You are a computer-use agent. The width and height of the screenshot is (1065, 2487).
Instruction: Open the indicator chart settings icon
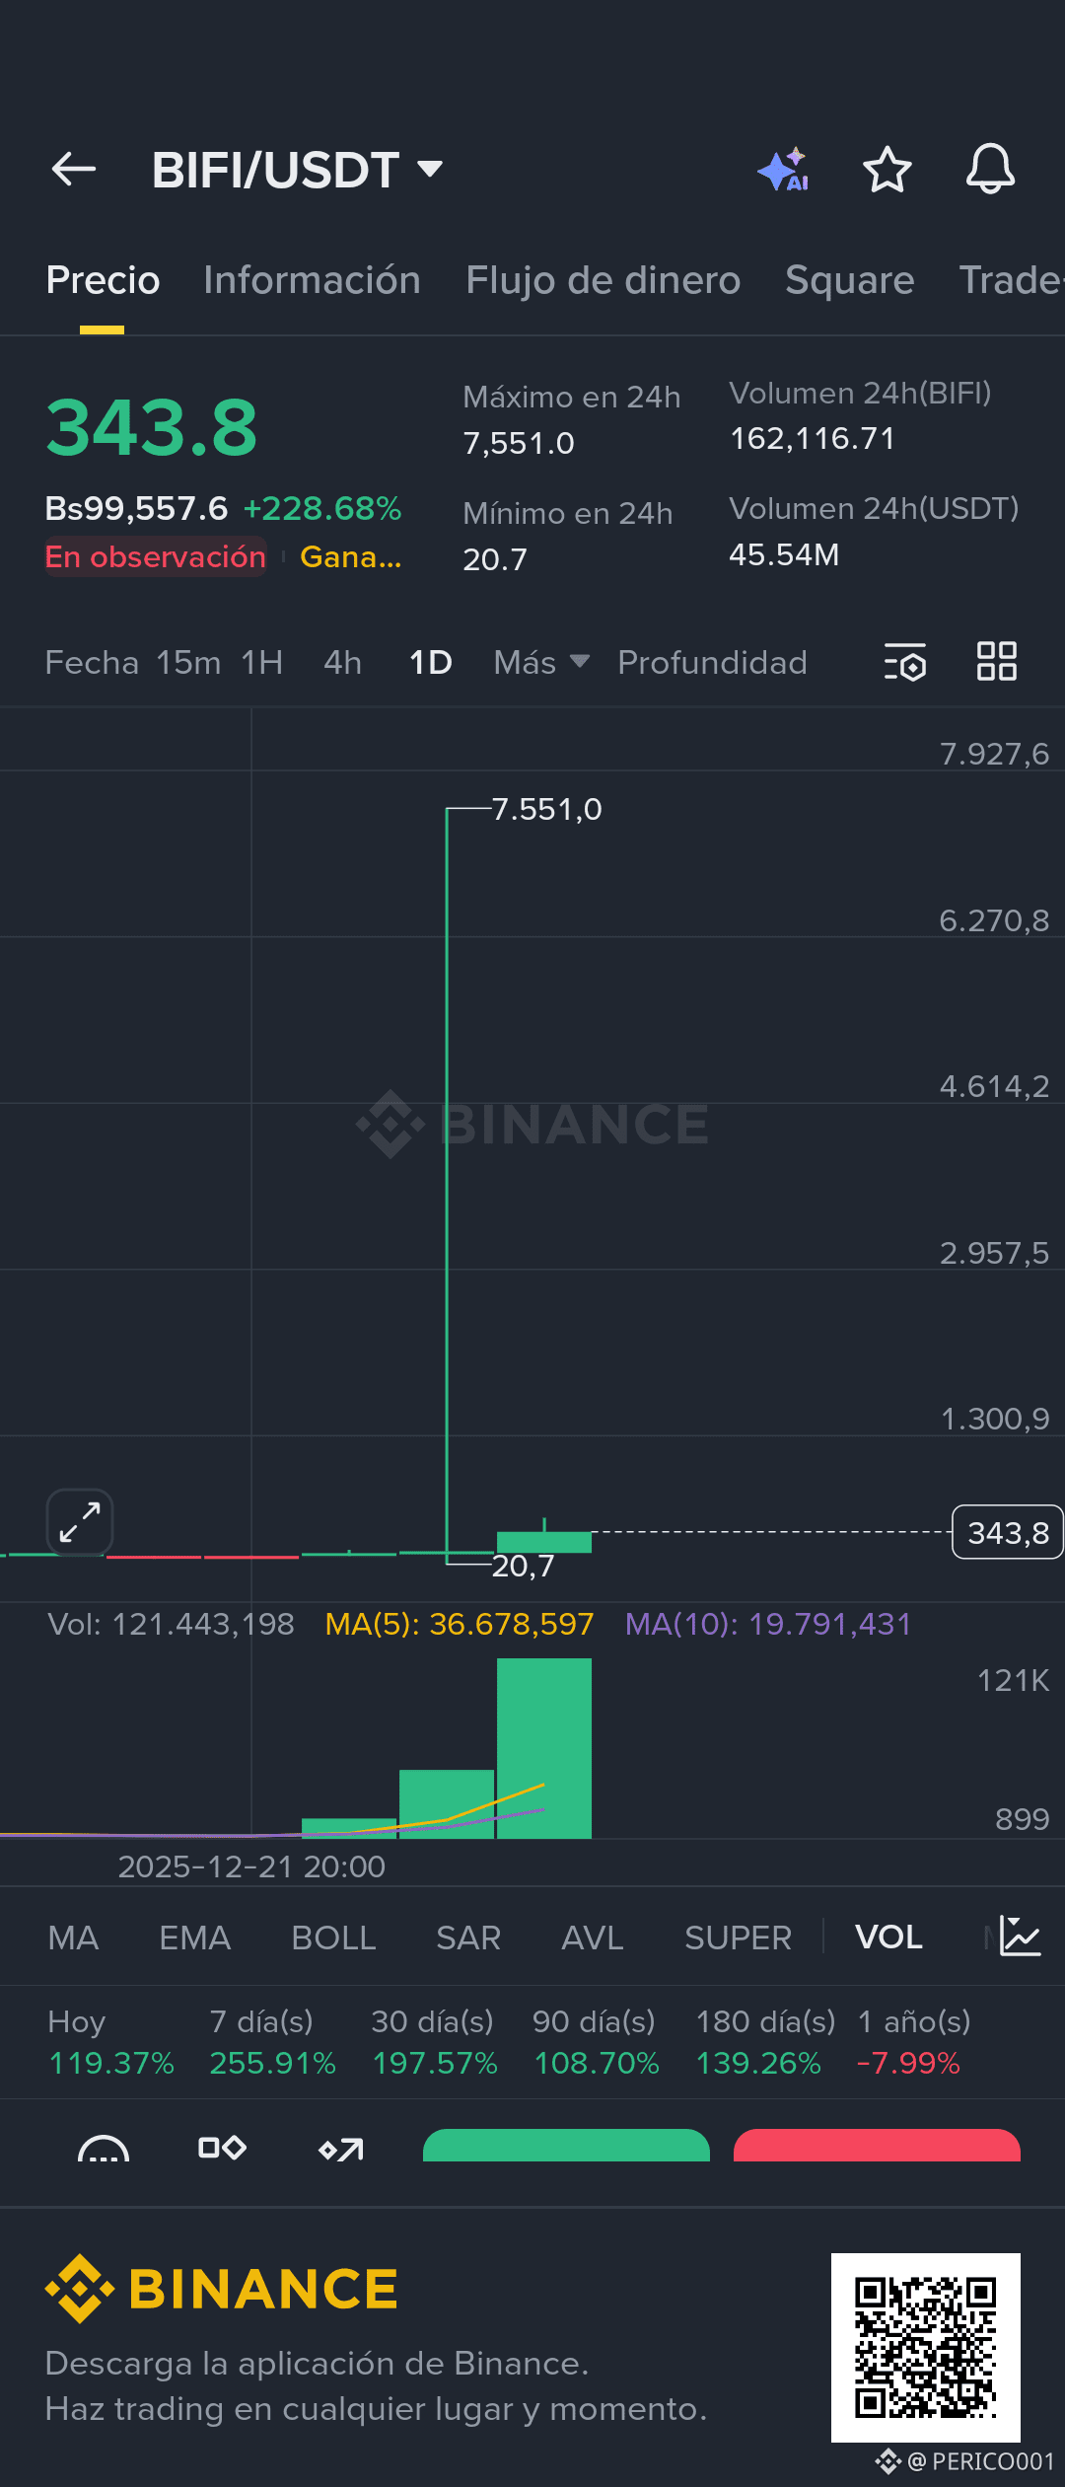(1020, 1937)
